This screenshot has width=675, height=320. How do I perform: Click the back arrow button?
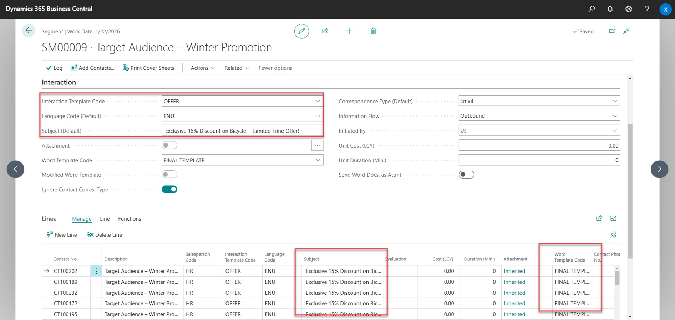tap(29, 31)
